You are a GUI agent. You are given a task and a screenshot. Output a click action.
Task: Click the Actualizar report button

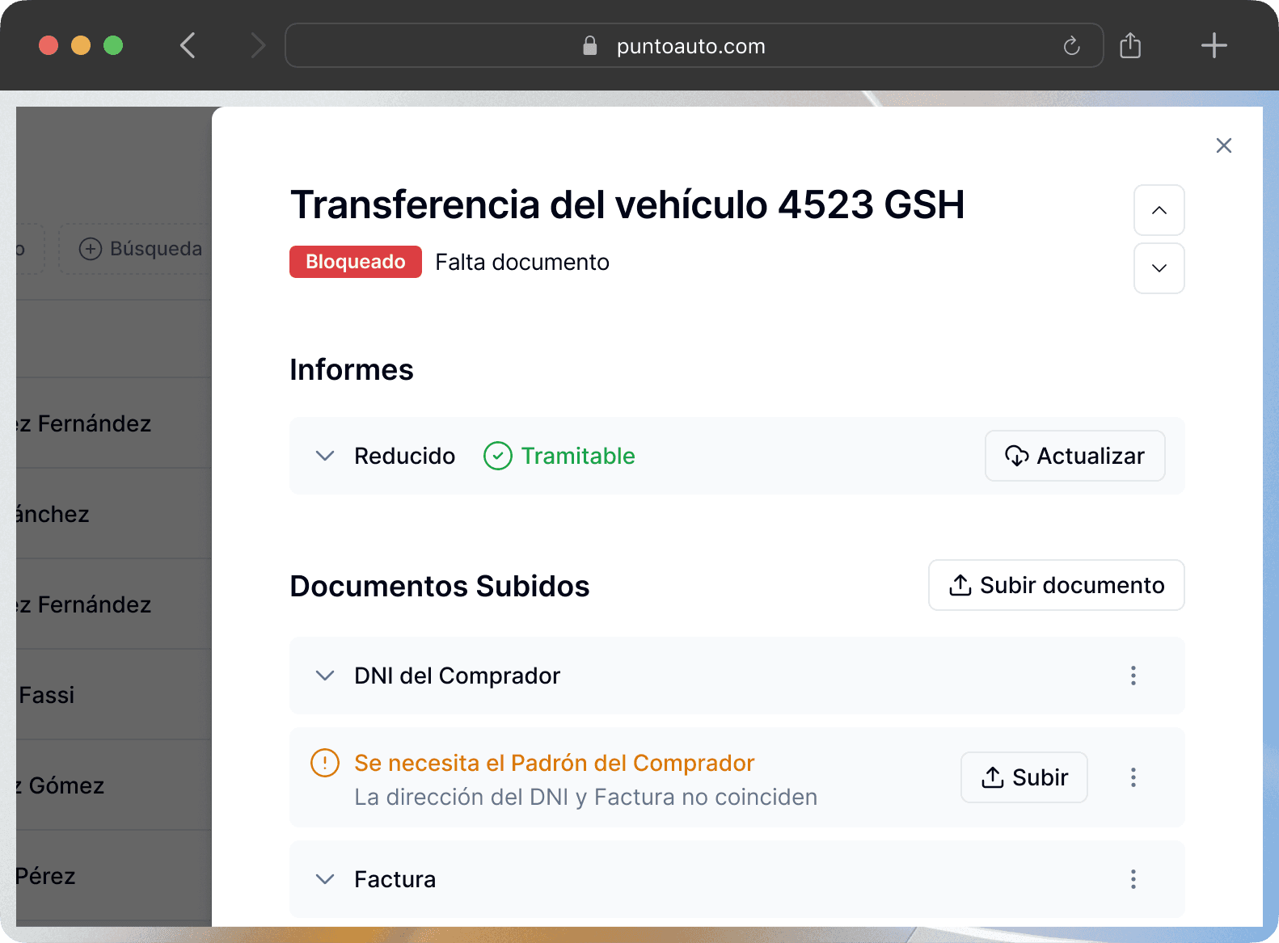[x=1075, y=456]
